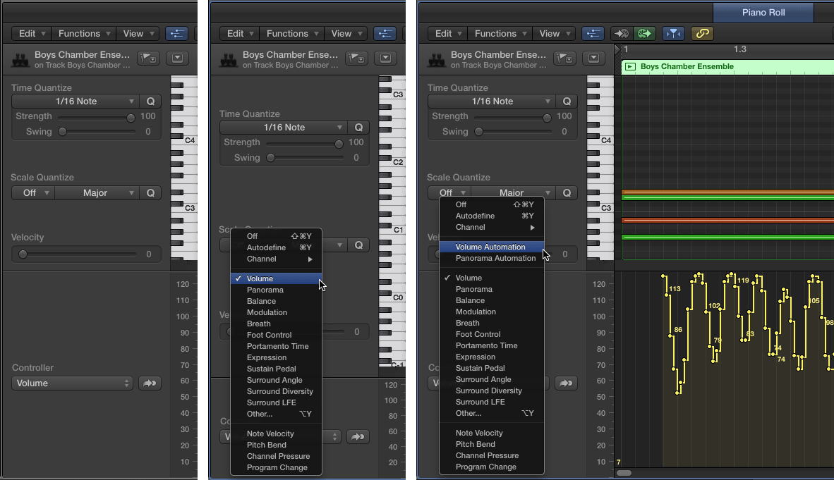Click the choir instrument icon in left panel
Viewport: 834px width, 480px height.
[20, 59]
